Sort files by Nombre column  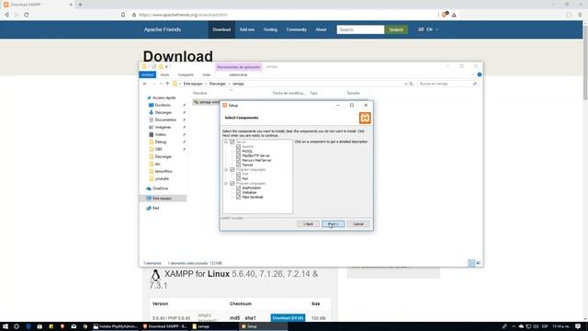click(200, 93)
